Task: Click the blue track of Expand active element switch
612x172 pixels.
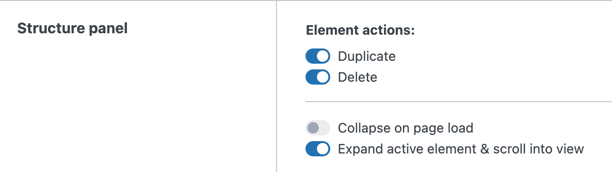Action: click(x=311, y=149)
